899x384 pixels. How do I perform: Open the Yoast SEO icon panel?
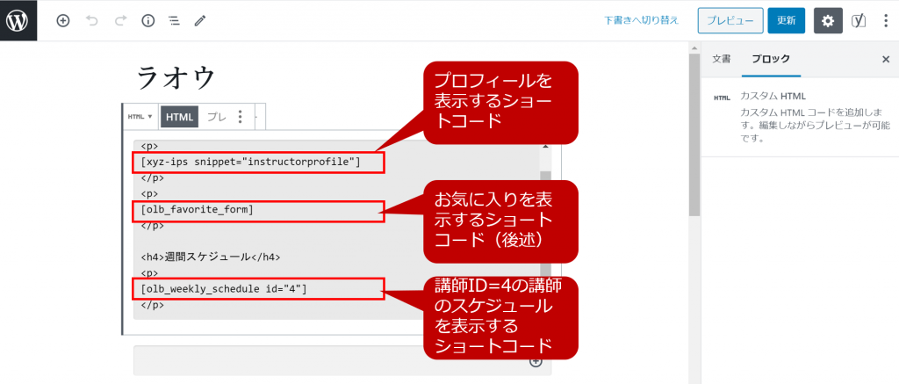[x=859, y=21]
